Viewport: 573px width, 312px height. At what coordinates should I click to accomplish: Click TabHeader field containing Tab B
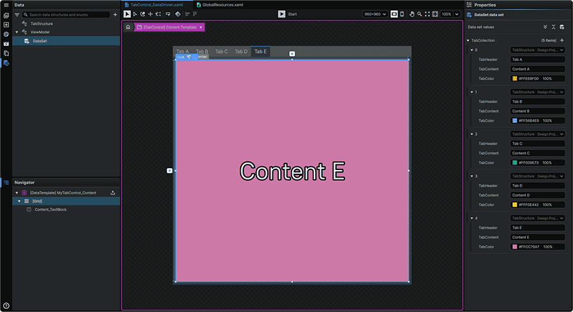click(537, 102)
